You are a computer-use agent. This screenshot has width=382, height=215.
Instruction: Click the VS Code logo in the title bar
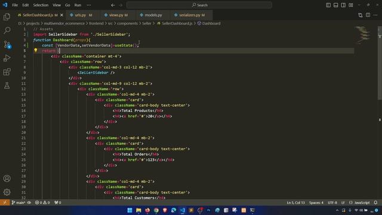(5, 5)
